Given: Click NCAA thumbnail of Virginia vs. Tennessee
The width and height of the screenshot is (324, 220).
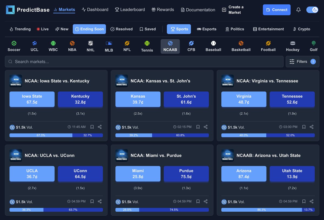Looking at the screenshot, I should (227, 81).
